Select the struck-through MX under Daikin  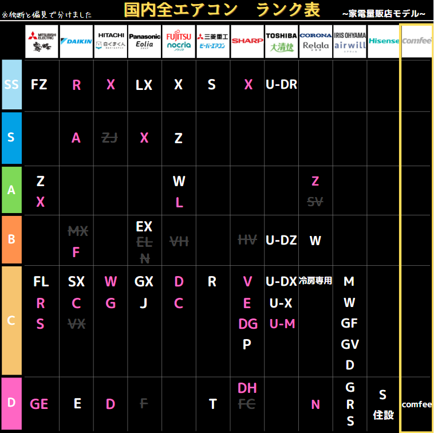tap(78, 231)
